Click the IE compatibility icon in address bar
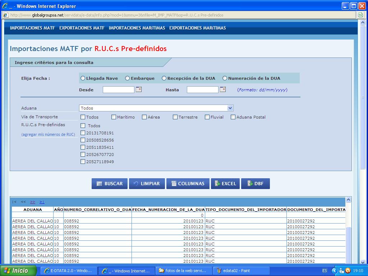 click(x=360, y=15)
